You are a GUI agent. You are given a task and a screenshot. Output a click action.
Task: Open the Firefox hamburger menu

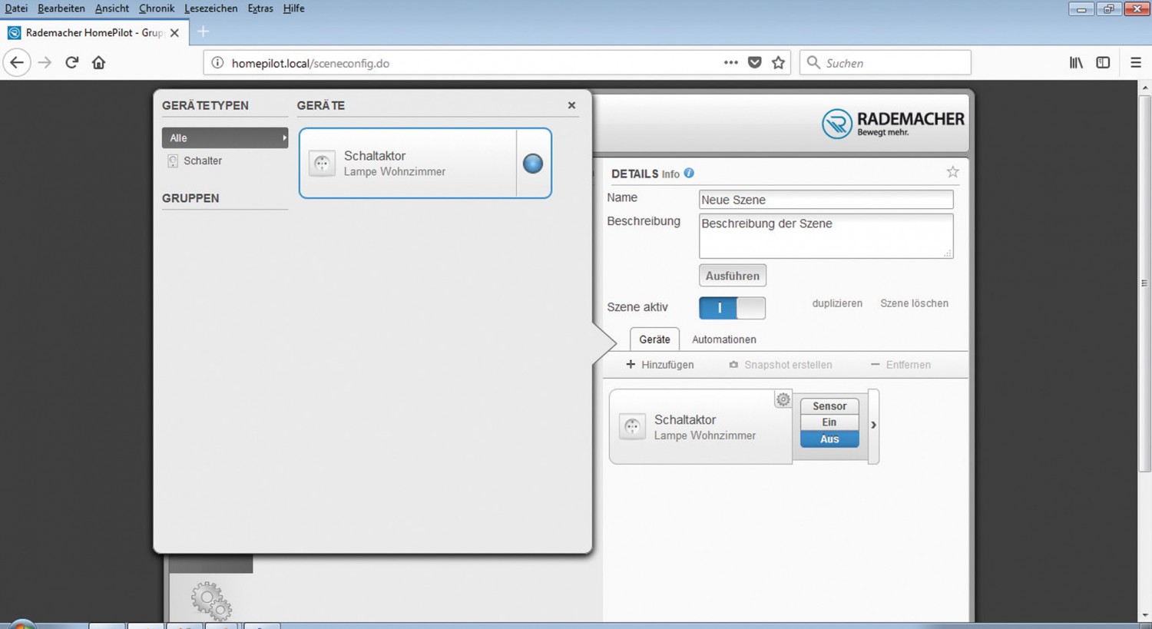(1136, 63)
